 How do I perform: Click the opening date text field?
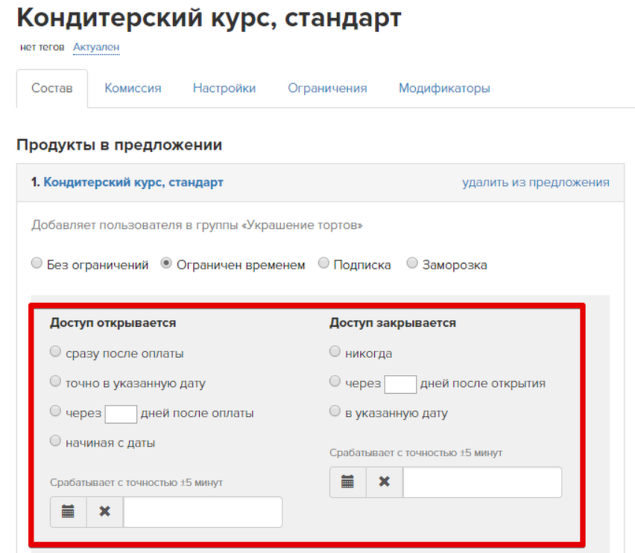(203, 512)
